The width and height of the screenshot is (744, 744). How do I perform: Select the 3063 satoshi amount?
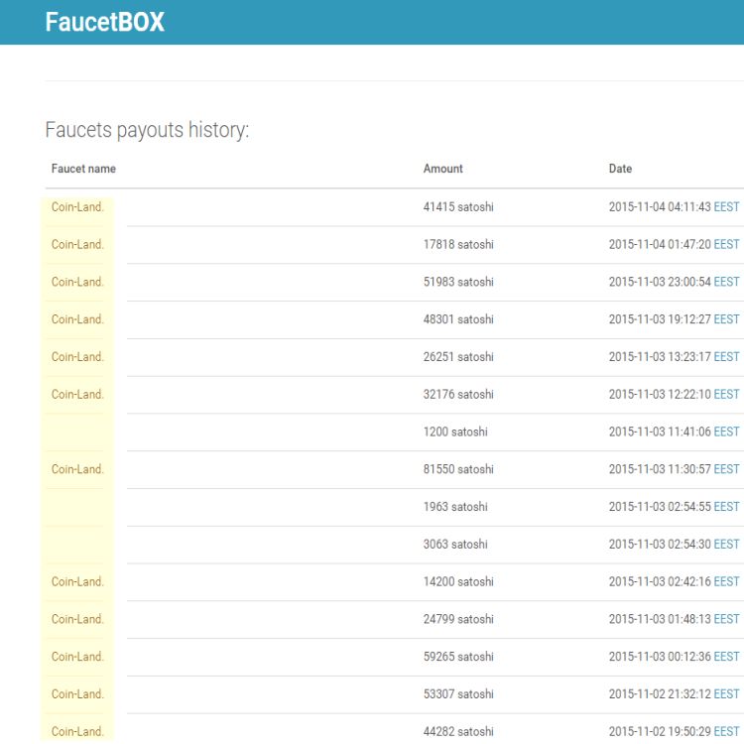(455, 545)
